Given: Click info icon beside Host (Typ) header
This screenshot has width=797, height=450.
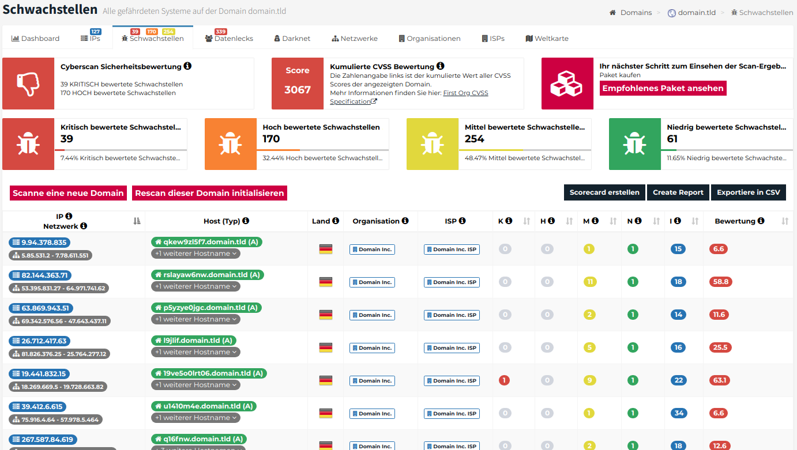Looking at the screenshot, I should pos(246,221).
